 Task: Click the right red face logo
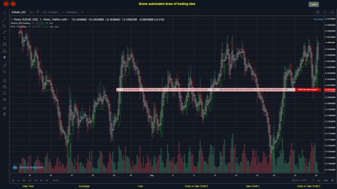point(13,3)
